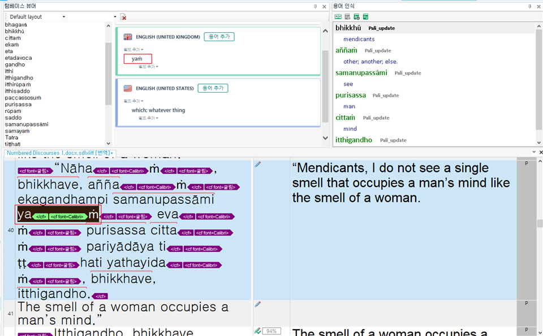
Task: Click pencil status icon of segment 41
Action: pos(258,304)
